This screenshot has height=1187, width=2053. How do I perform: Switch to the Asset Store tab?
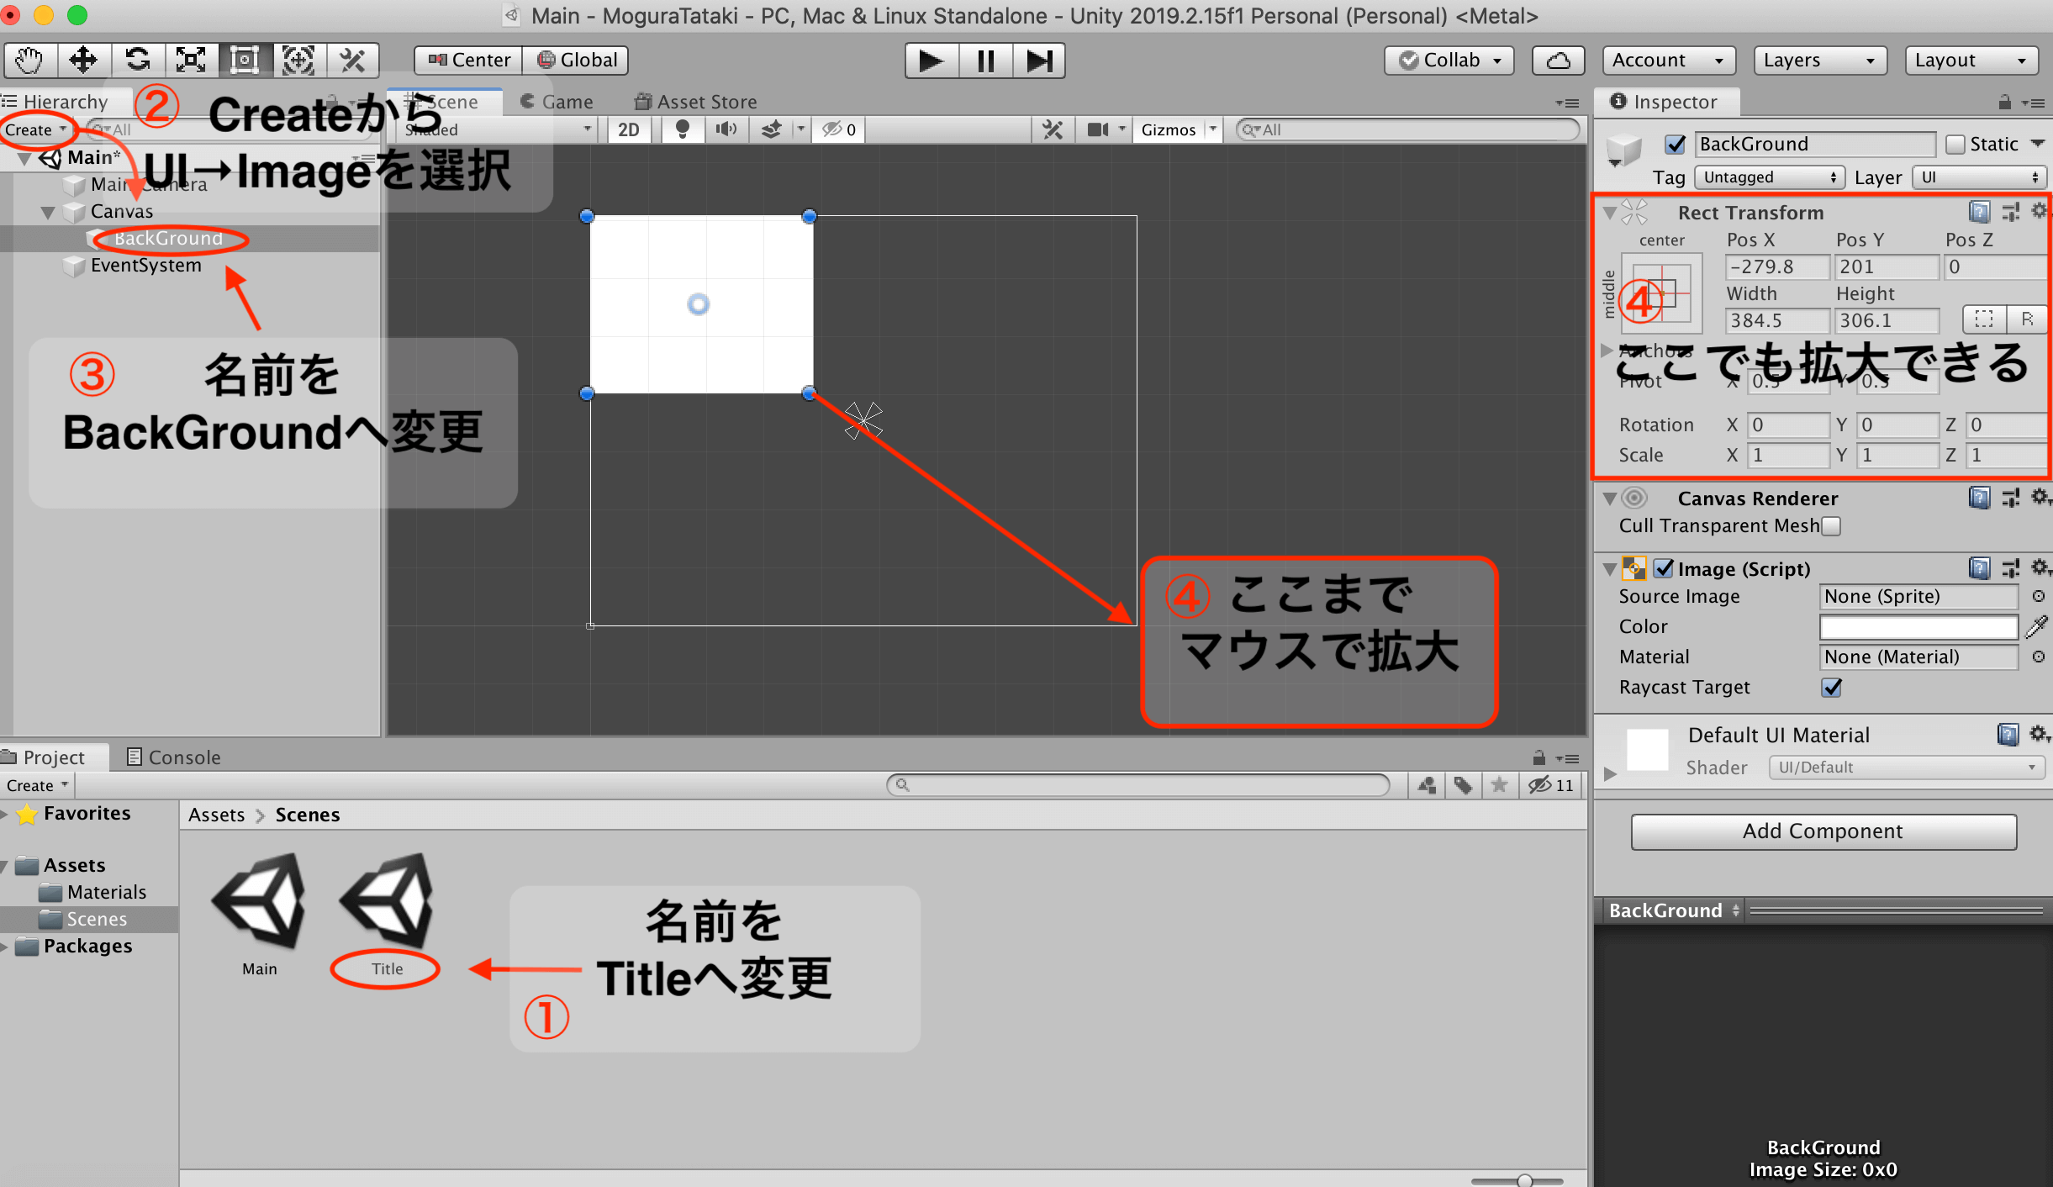tap(696, 102)
